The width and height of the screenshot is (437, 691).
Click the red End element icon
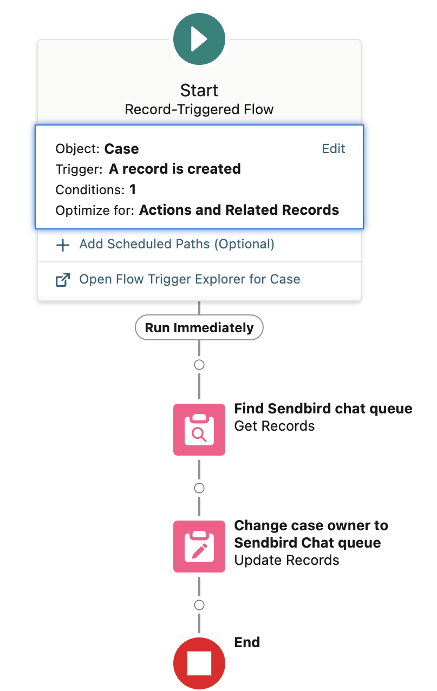coord(199,662)
